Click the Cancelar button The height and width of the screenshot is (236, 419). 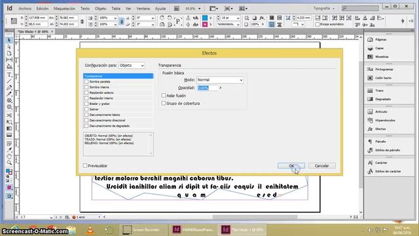[321, 166]
